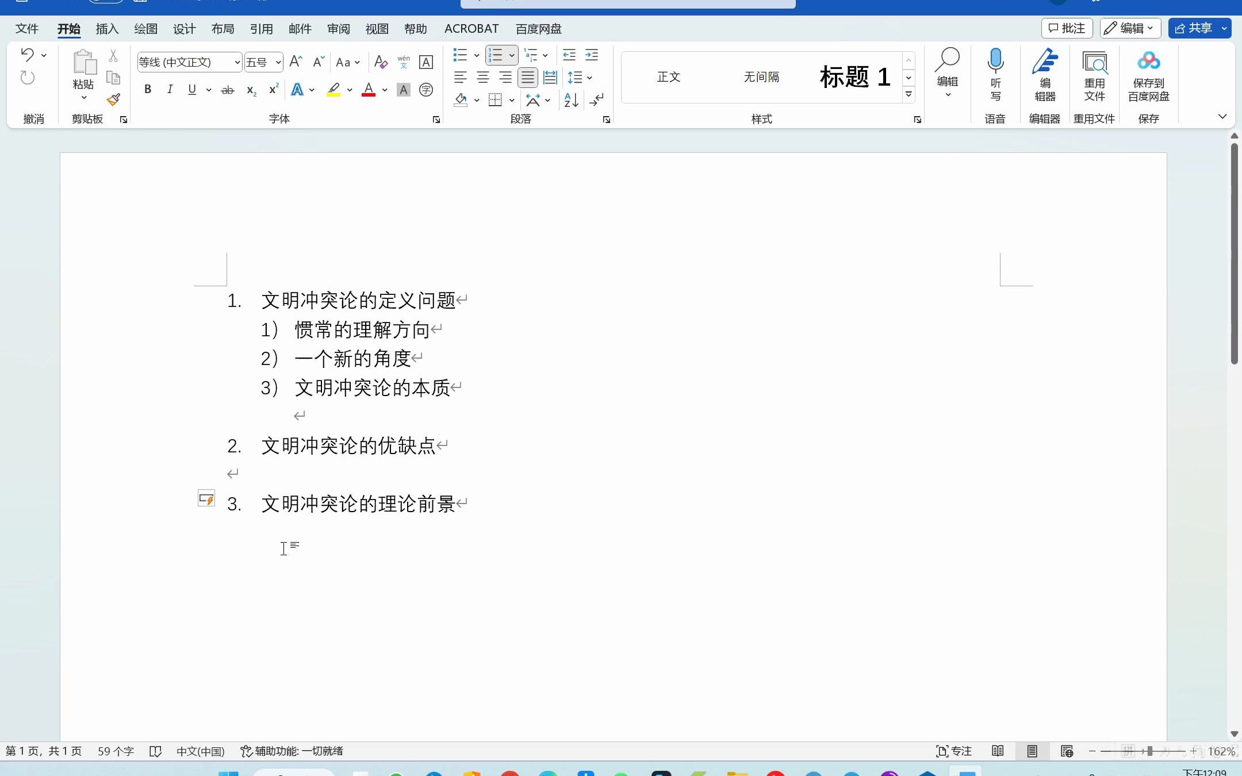Apply the red font color

pyautogui.click(x=369, y=90)
